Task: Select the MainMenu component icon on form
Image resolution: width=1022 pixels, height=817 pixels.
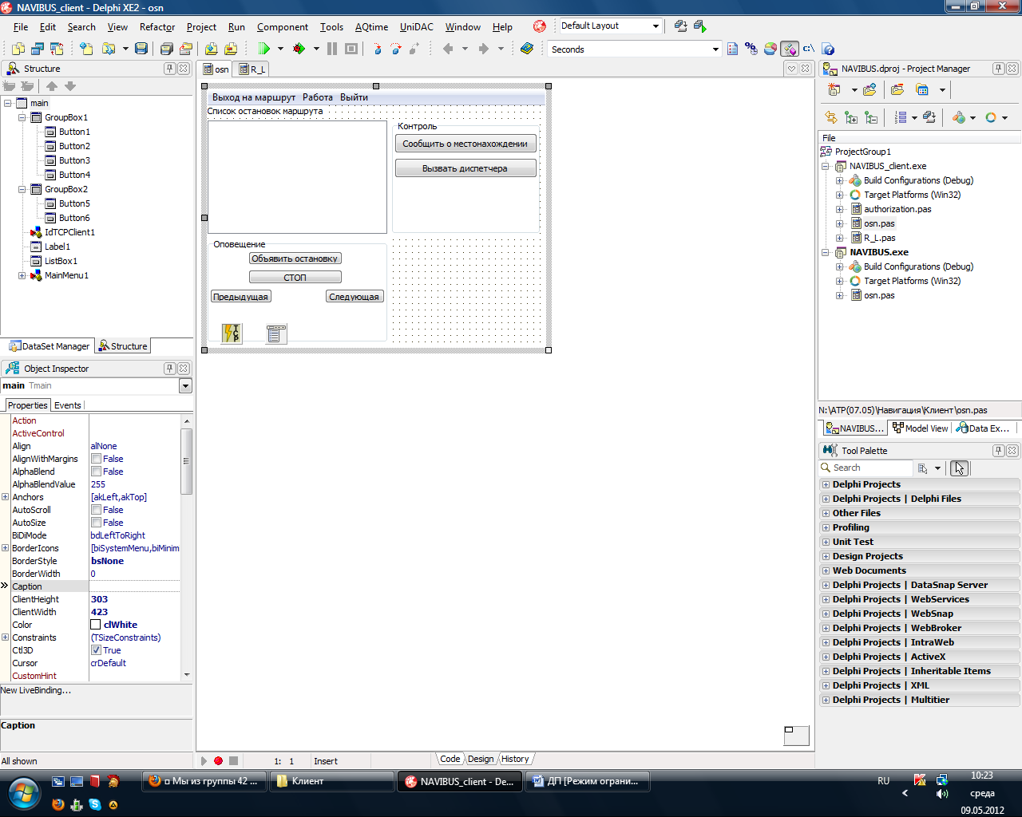Action: pyautogui.click(x=276, y=333)
